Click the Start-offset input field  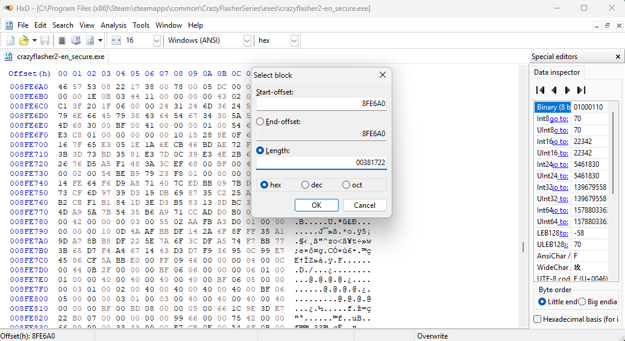click(x=322, y=104)
